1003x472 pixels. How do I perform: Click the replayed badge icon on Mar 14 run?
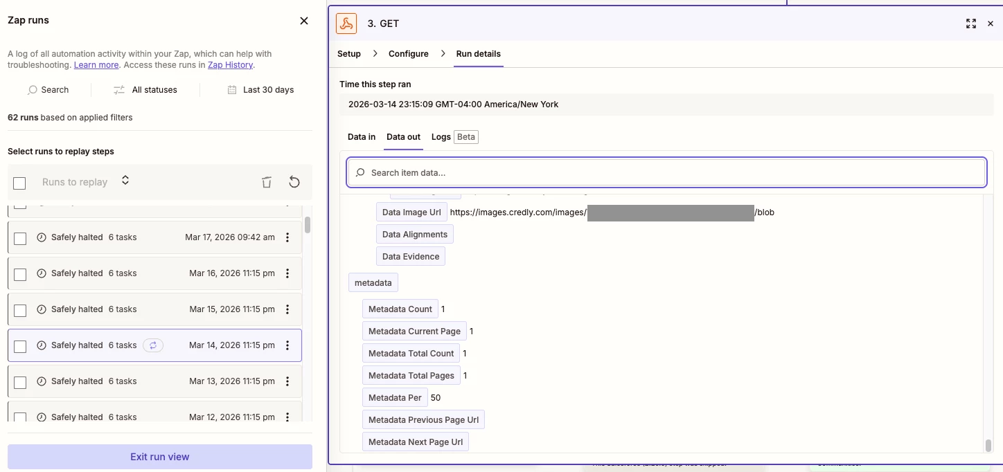153,345
